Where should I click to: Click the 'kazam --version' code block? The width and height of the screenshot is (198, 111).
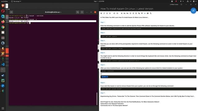[148, 71]
